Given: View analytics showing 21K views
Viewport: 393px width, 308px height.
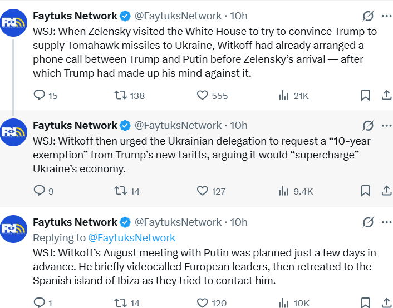Looking at the screenshot, I should (284, 95).
